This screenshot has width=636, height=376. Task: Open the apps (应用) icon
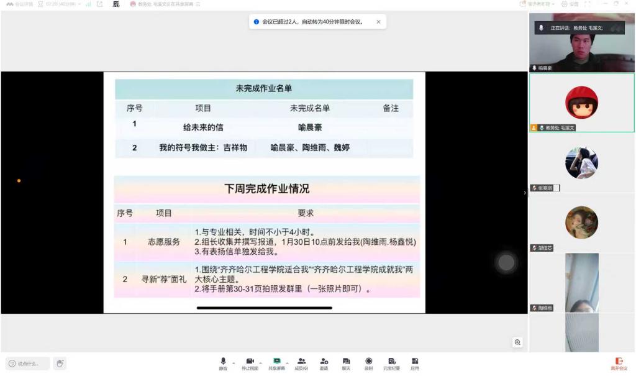[x=414, y=362]
